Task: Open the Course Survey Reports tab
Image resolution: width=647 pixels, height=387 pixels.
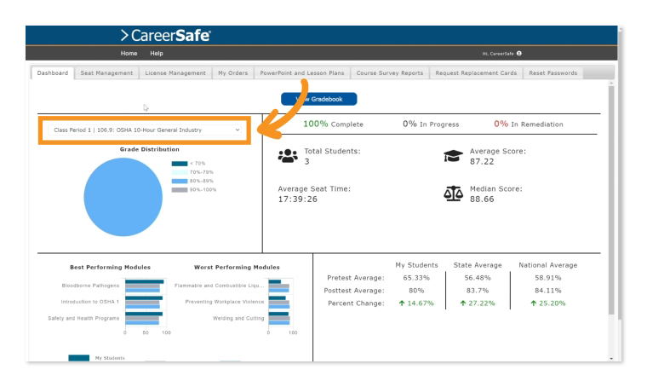Action: (390, 72)
